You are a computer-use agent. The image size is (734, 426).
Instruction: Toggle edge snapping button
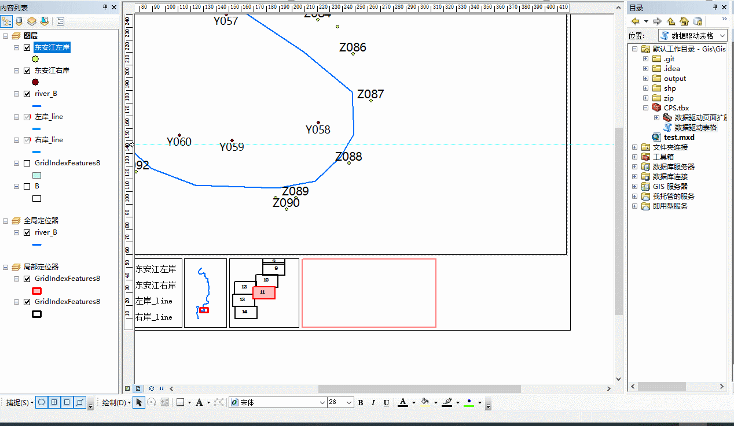(x=80, y=402)
